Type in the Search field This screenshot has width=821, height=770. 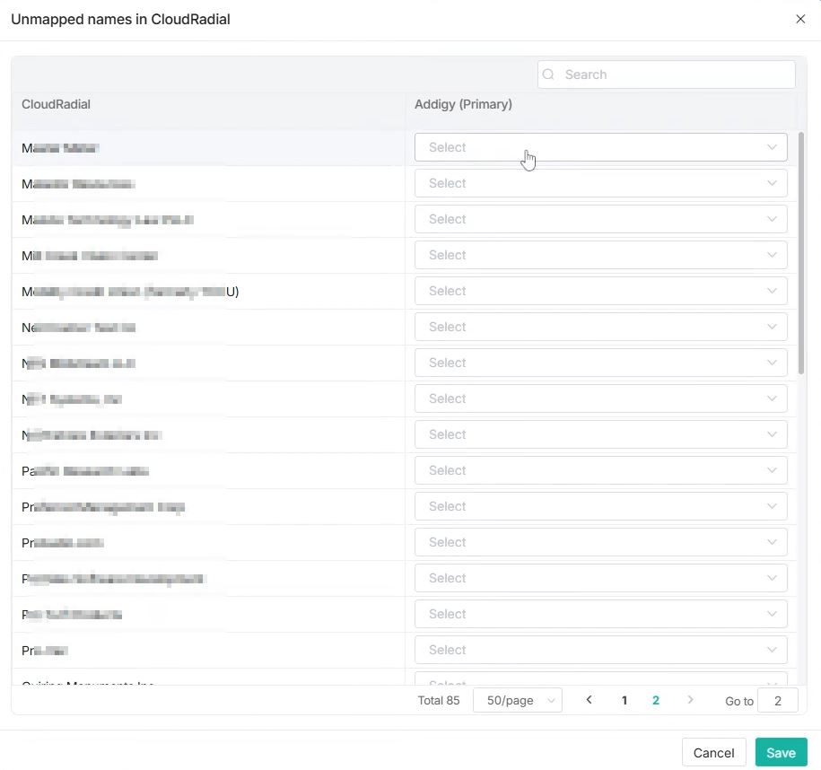[673, 74]
